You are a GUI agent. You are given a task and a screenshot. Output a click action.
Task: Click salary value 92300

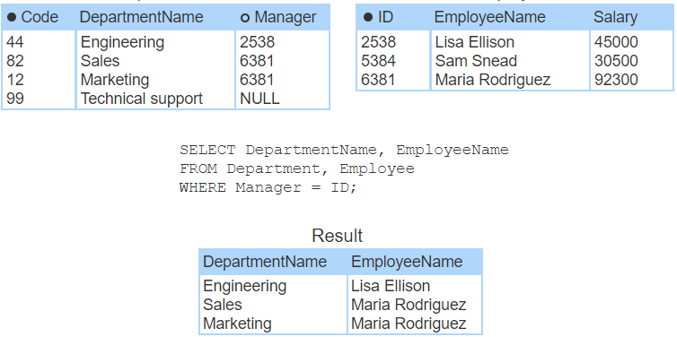coord(616,80)
